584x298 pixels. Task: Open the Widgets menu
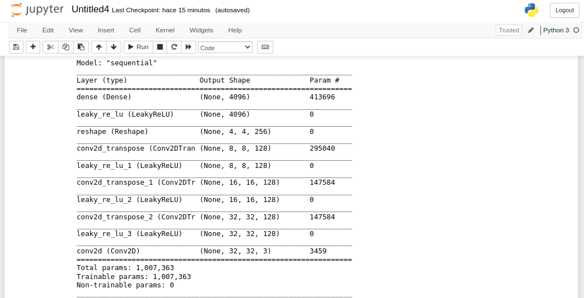(x=201, y=30)
